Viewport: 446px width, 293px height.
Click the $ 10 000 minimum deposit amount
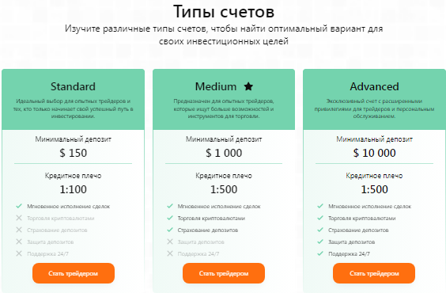pos(374,153)
